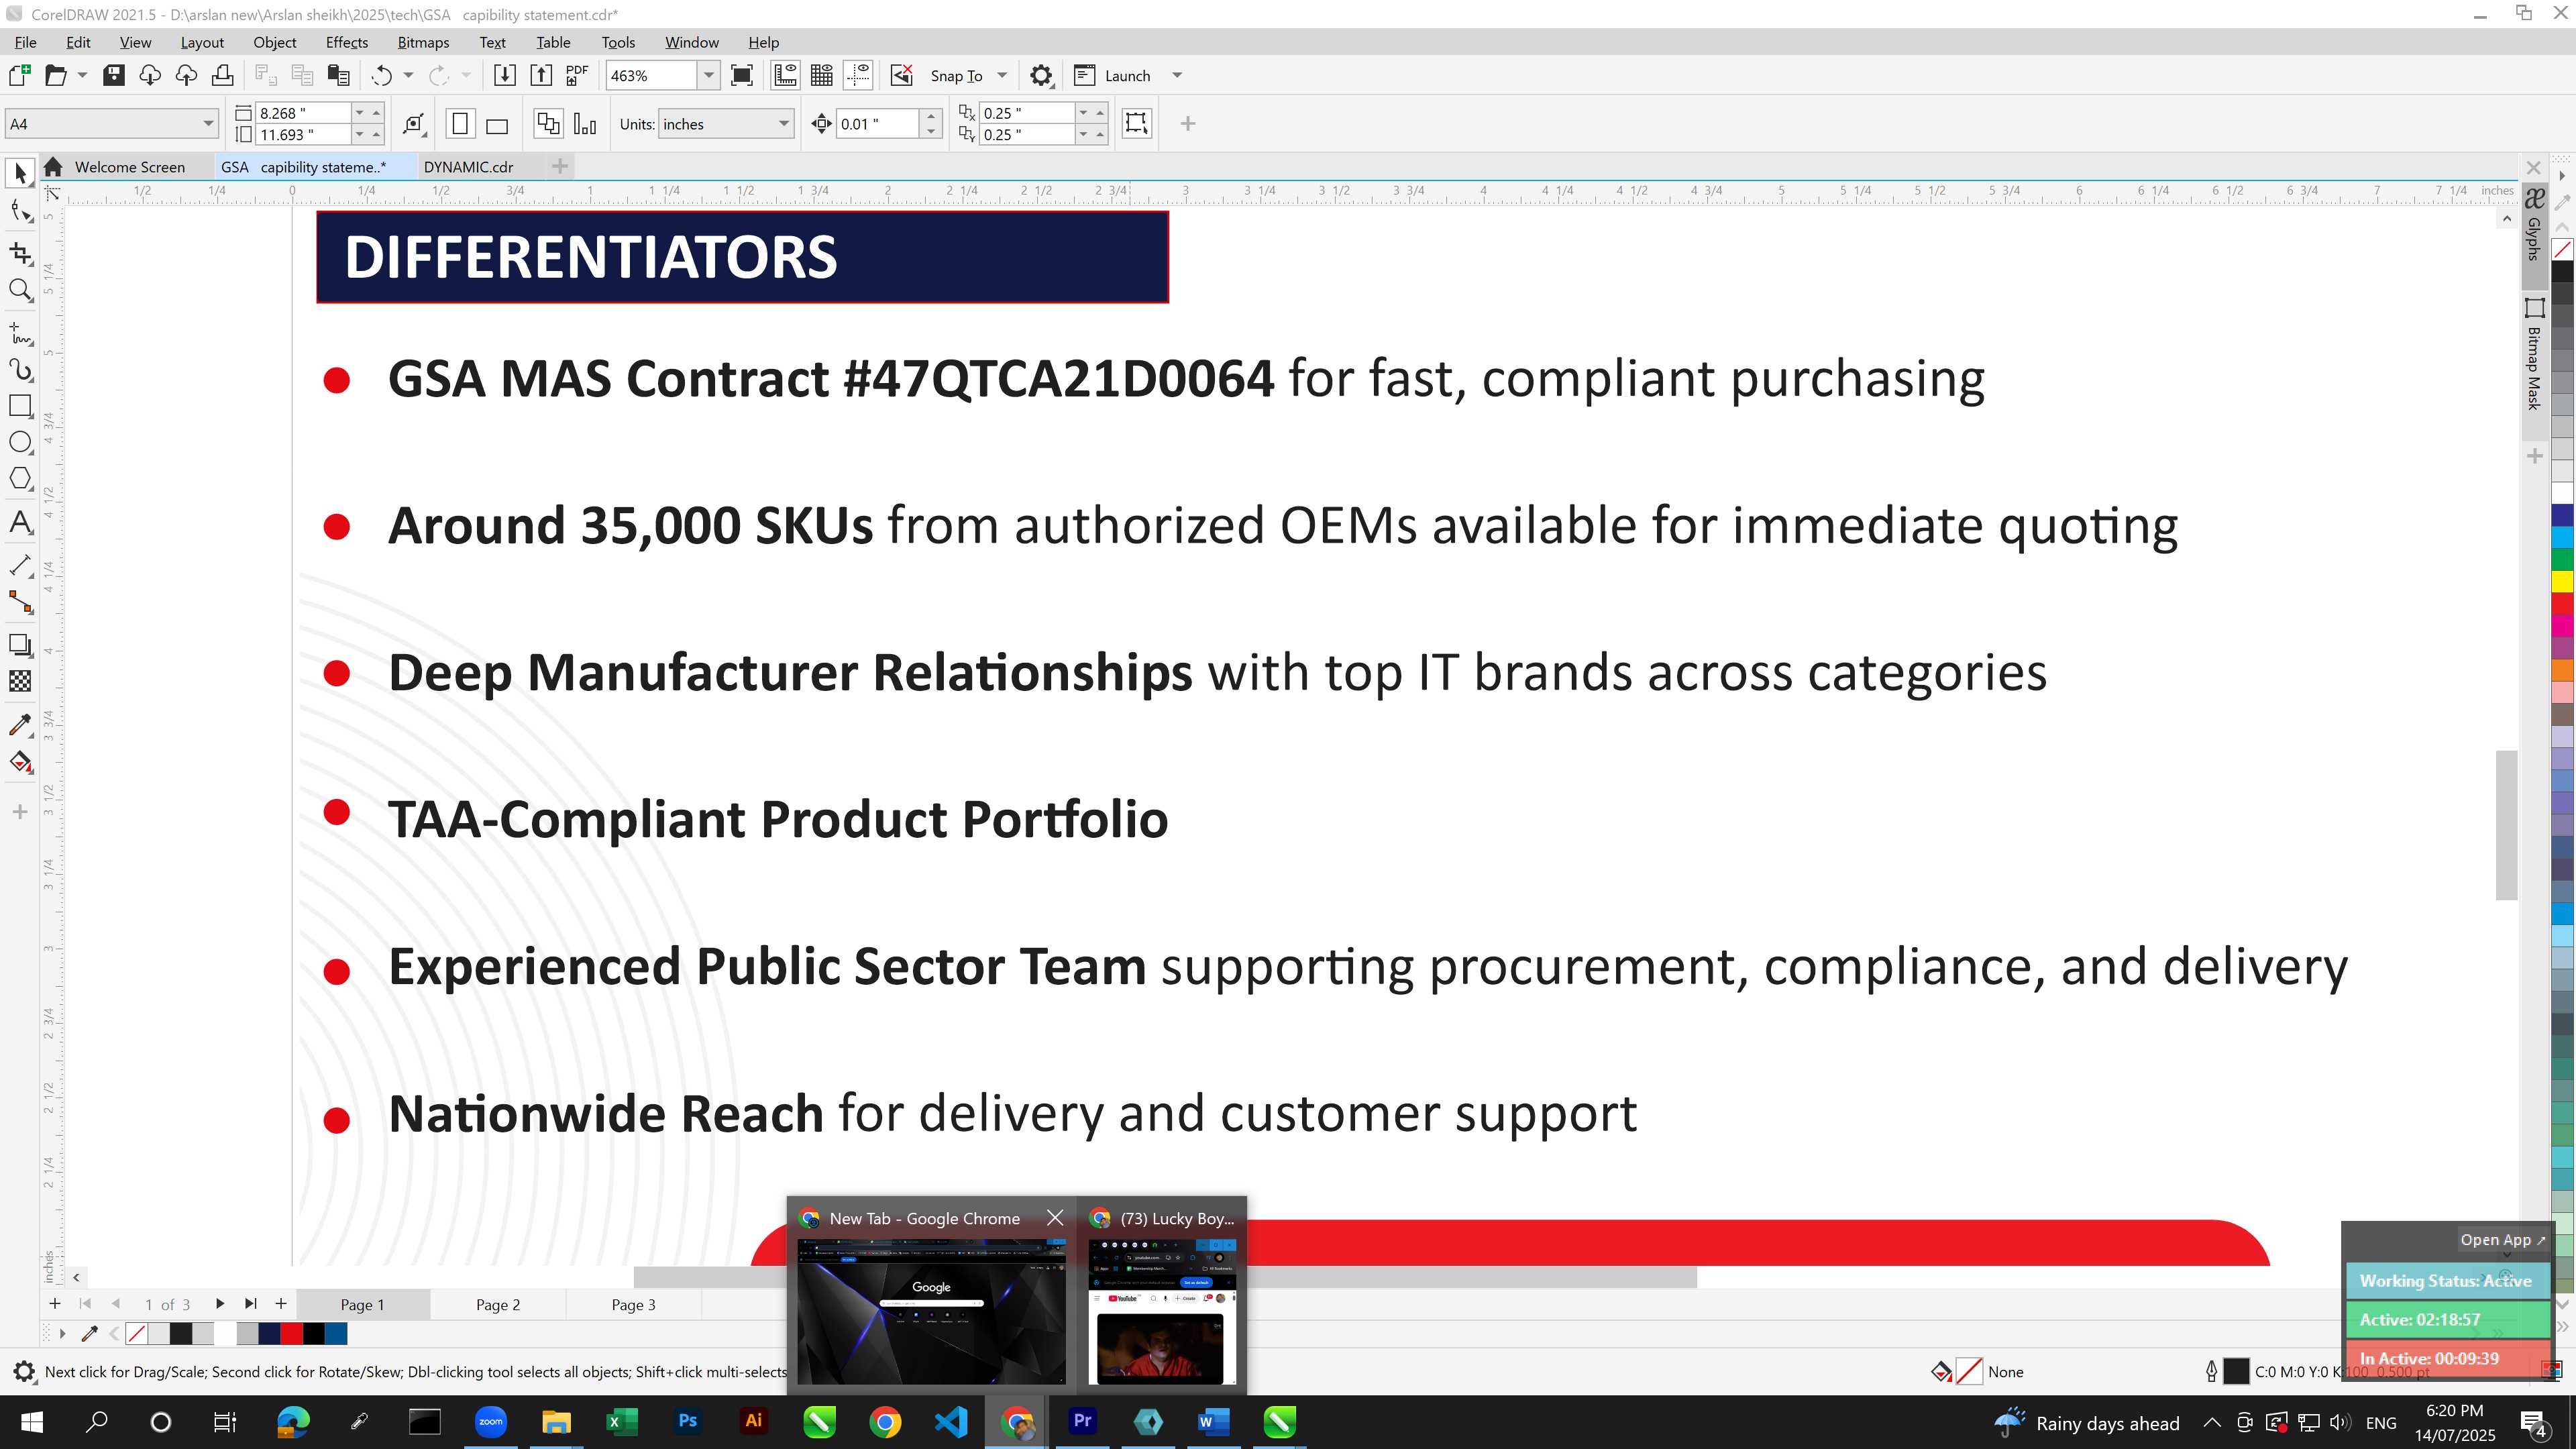Select the Ellipse tool
2576x1449 pixels.
(x=20, y=443)
